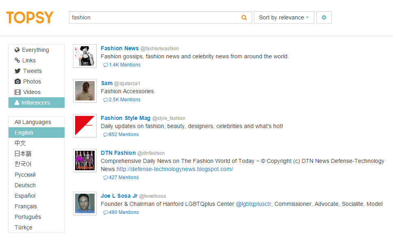Switch to the Photos filter

(32, 81)
